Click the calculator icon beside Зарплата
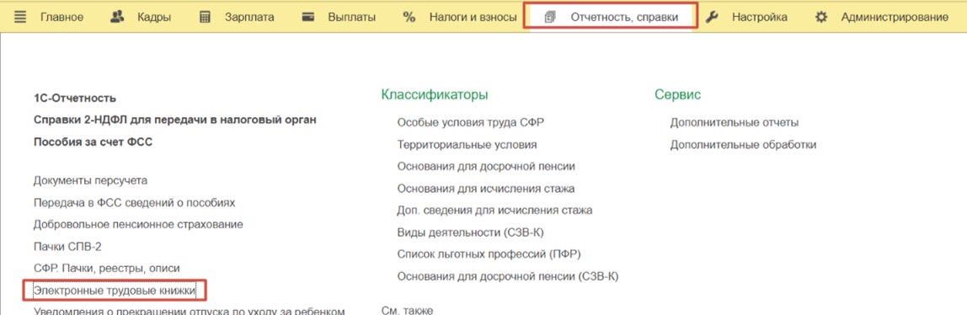Image resolution: width=967 pixels, height=315 pixels. point(206,17)
